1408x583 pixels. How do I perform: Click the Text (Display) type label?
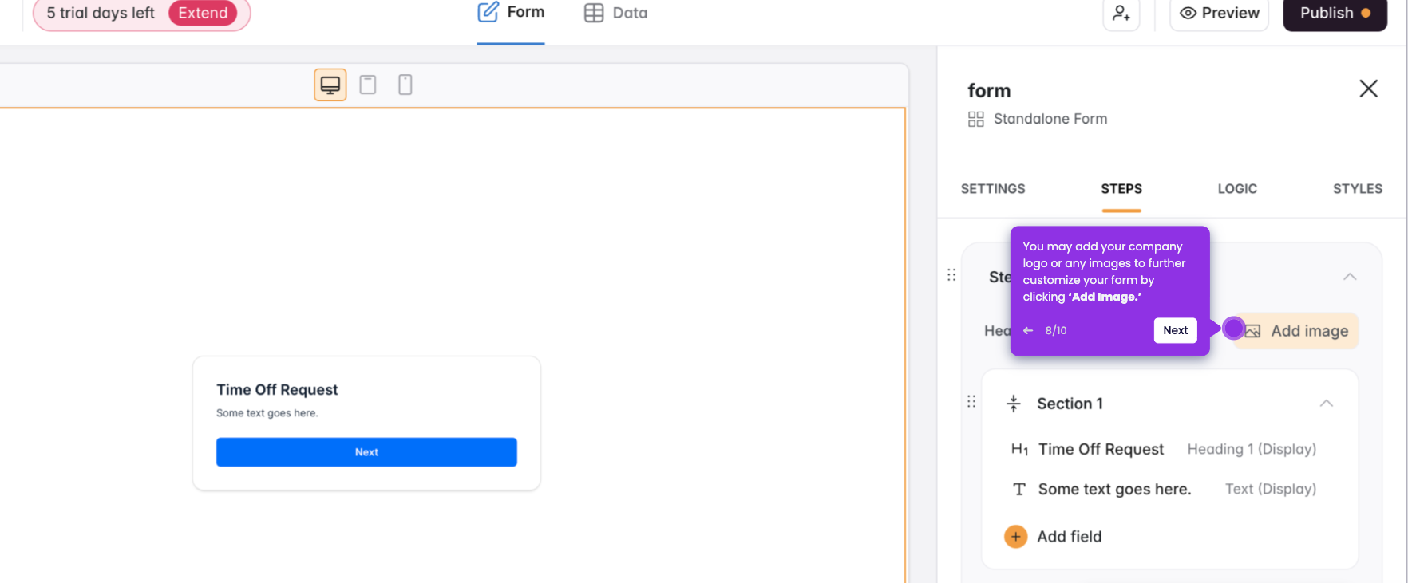coord(1271,490)
